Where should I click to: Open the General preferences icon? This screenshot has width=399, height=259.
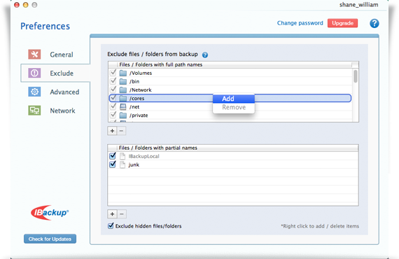click(x=34, y=54)
